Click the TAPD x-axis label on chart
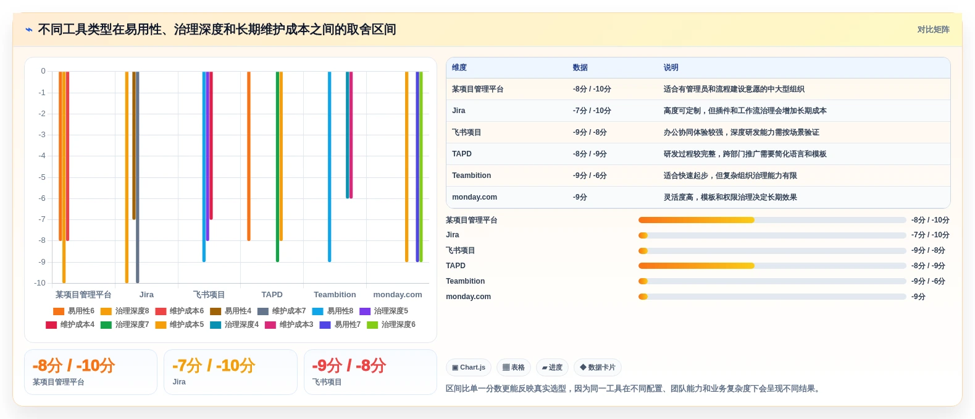975x419 pixels. (272, 295)
